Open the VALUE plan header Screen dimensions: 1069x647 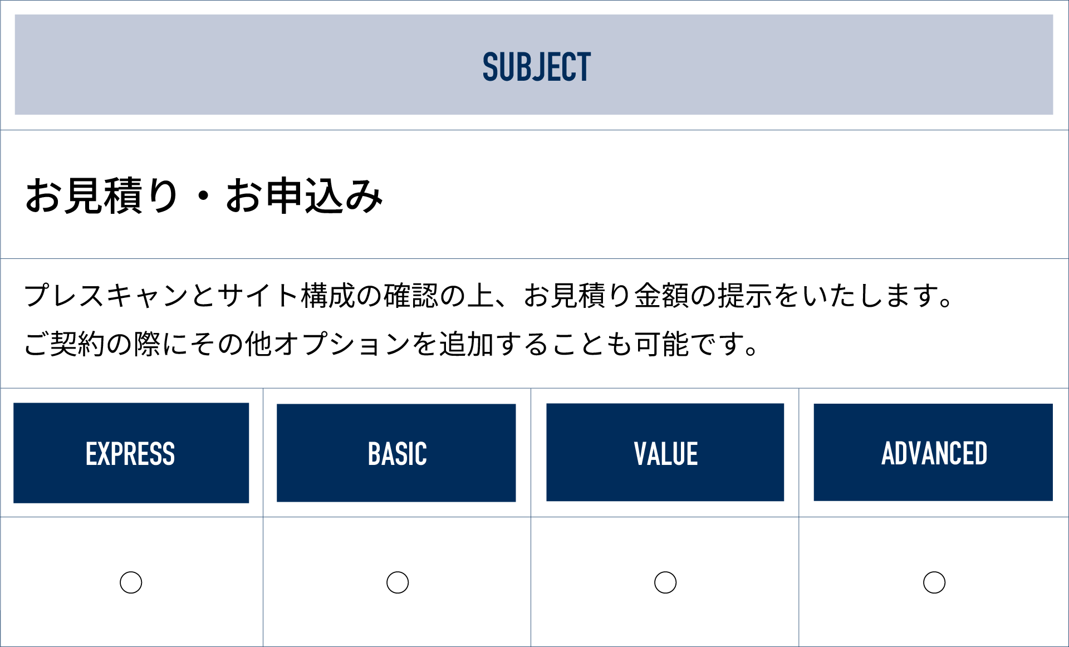pos(665,452)
